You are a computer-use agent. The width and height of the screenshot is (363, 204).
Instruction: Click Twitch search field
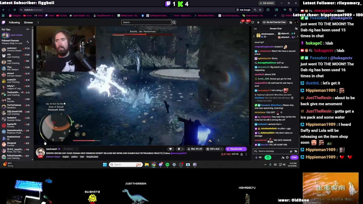(x=146, y=22)
